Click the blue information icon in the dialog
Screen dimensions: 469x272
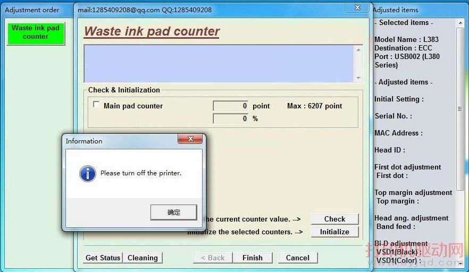pyautogui.click(x=87, y=173)
